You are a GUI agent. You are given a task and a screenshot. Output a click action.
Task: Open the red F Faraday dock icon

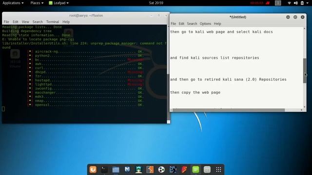(184, 170)
